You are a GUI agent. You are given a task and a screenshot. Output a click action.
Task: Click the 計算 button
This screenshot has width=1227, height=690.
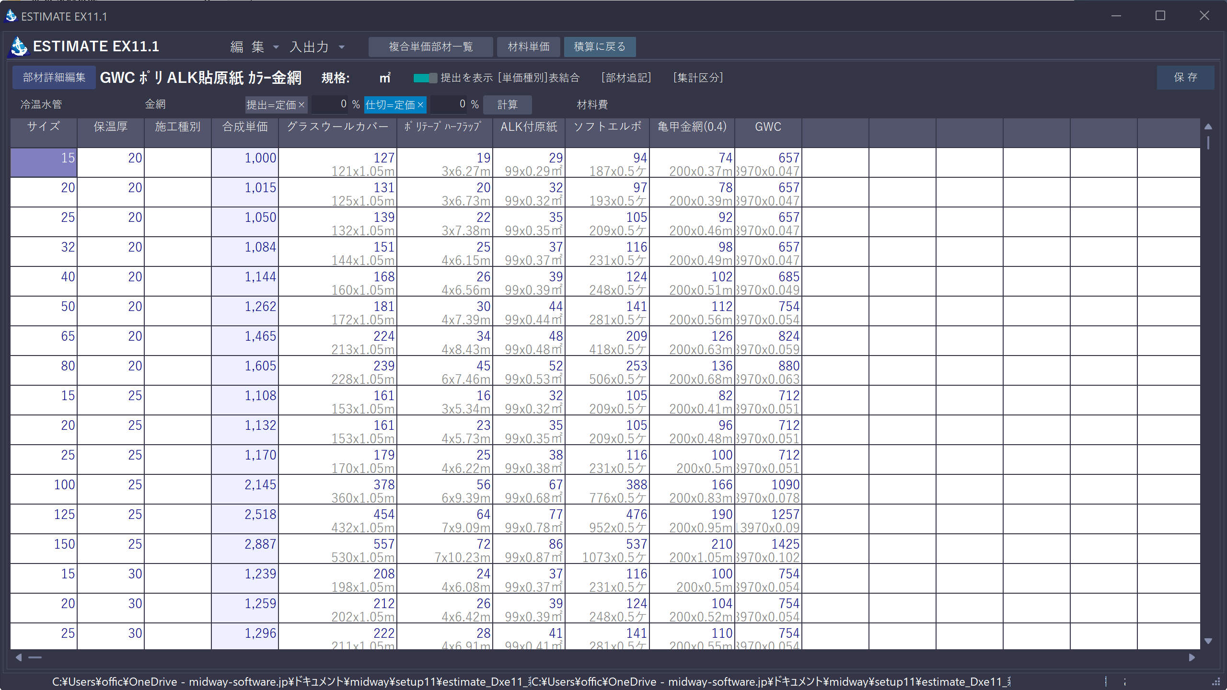pos(507,104)
